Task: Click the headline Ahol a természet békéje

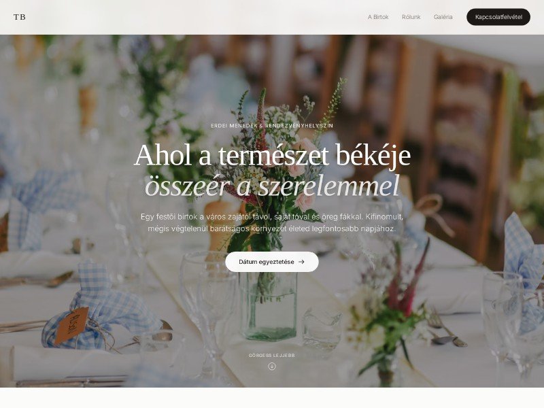Action: tap(272, 155)
